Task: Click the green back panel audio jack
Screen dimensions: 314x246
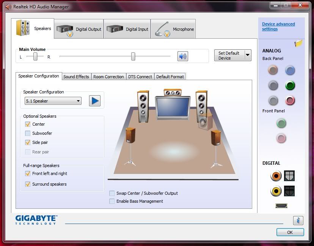Action: (x=290, y=85)
